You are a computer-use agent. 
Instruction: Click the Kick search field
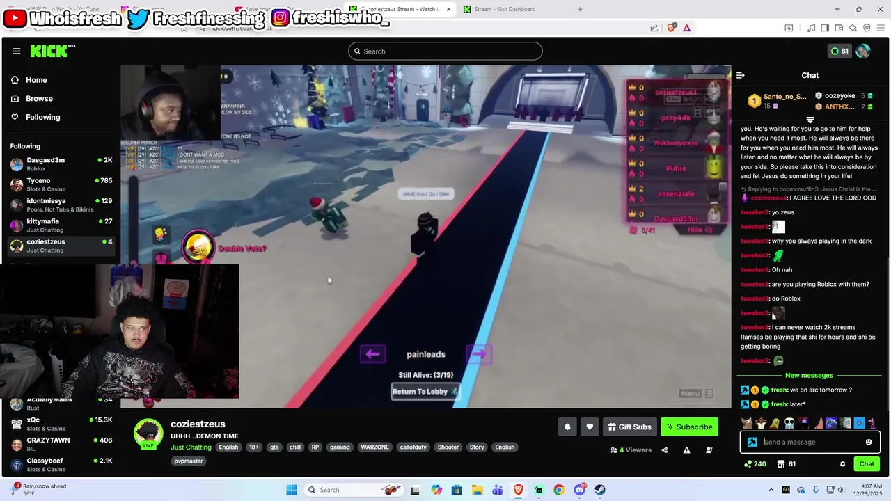(x=445, y=51)
